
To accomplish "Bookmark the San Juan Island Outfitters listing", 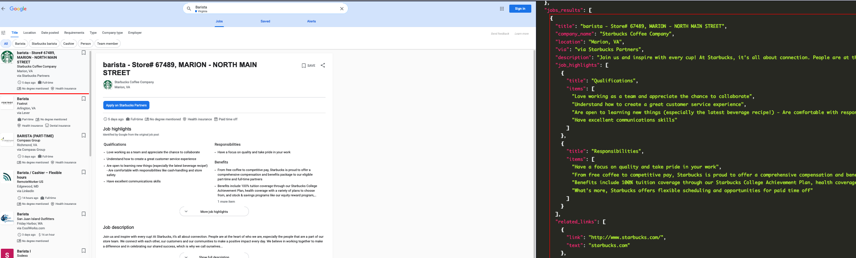I will click(x=83, y=214).
